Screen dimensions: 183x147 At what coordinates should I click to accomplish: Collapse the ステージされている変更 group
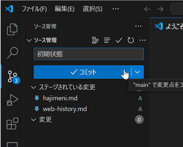point(33,87)
